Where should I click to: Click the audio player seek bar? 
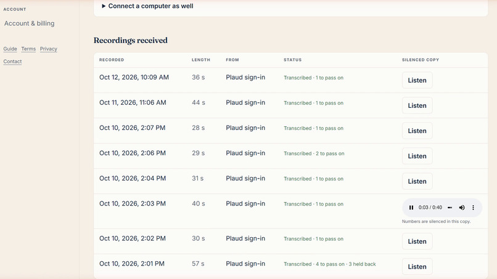click(450, 208)
